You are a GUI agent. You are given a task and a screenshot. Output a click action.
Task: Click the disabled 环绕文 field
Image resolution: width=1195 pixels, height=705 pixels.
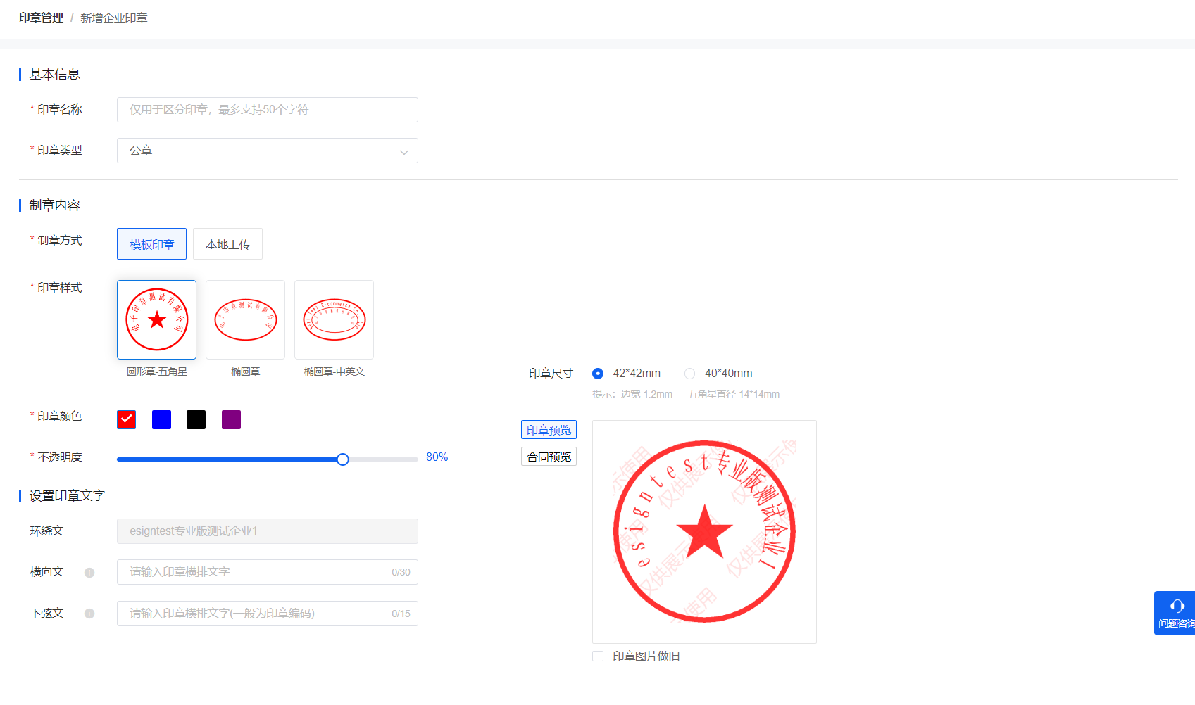coord(268,531)
